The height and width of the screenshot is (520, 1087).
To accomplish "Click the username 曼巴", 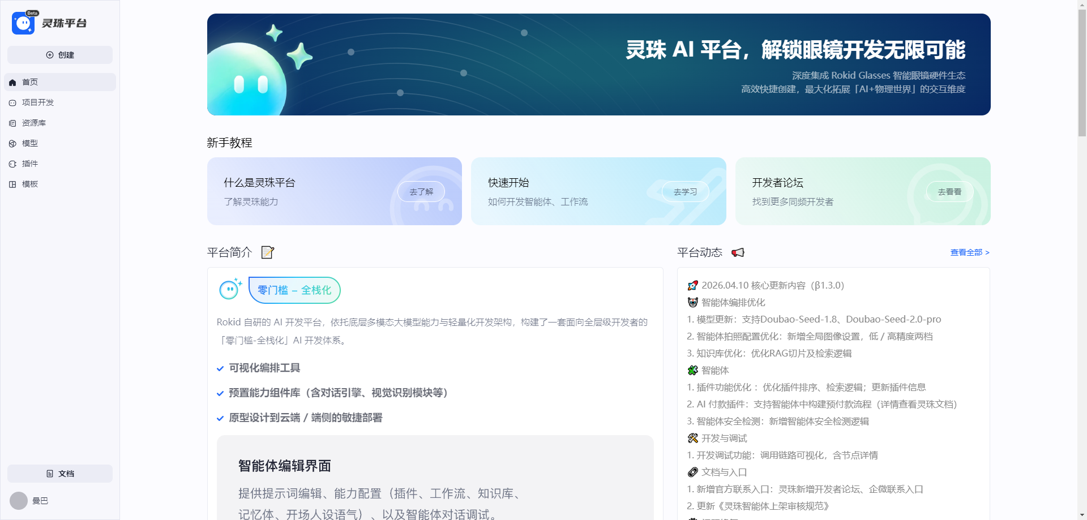I will click(40, 501).
